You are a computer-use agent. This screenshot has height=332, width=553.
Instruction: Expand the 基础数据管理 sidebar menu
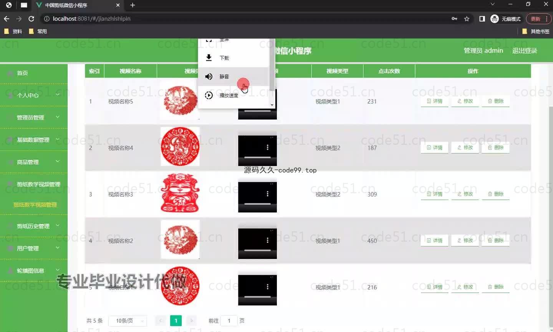(34, 139)
